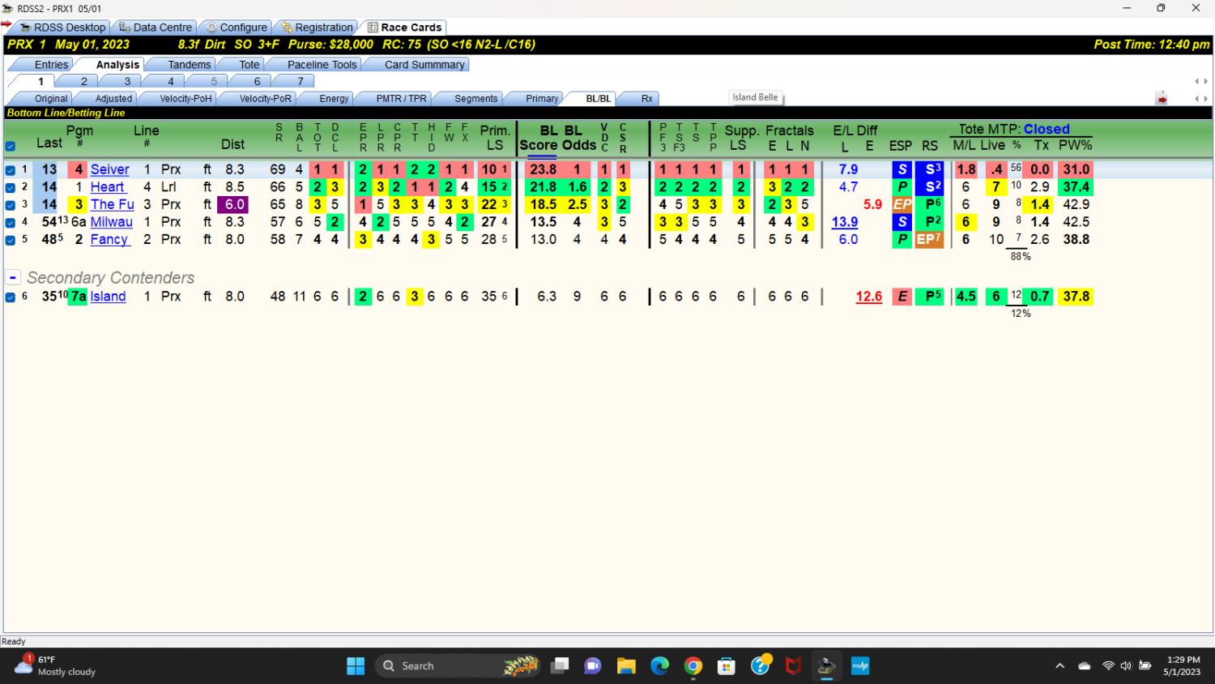Collapse the Secondary Contenders group
Image resolution: width=1215 pixels, height=684 pixels.
12,277
